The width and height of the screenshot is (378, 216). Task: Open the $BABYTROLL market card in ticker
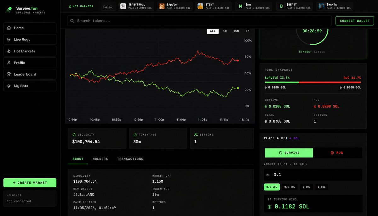point(136,6)
